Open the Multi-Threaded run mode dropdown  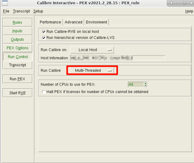92,70
